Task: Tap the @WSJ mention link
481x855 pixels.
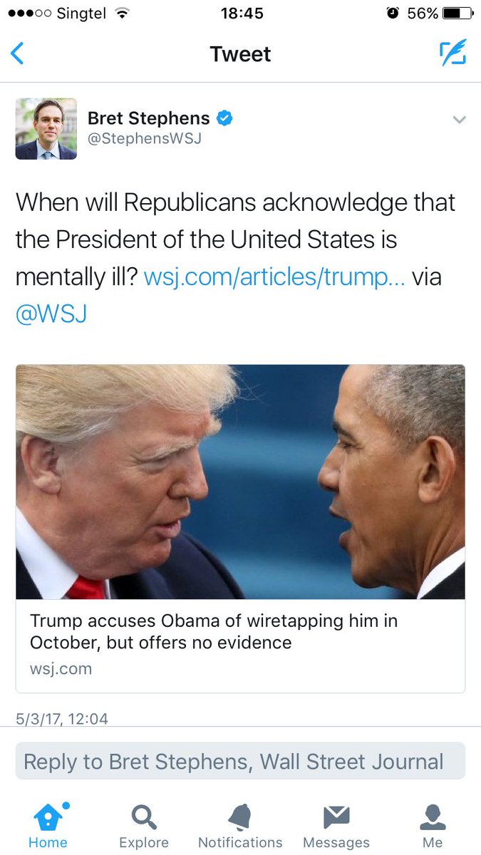Action: [51, 313]
